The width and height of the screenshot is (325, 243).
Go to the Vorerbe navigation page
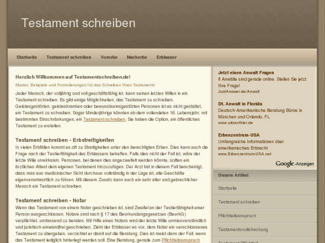pyautogui.click(x=109, y=57)
